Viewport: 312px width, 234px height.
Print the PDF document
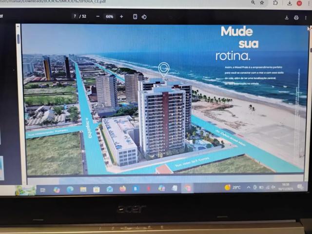tap(296, 18)
